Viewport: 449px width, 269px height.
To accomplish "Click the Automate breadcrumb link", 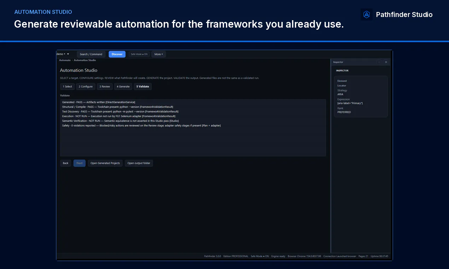I will (65, 60).
